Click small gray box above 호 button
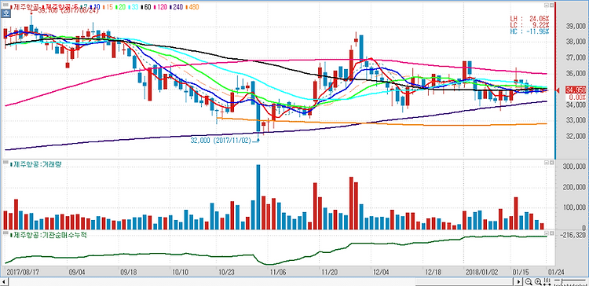The height and width of the screenshot is (286, 589). point(5,5)
